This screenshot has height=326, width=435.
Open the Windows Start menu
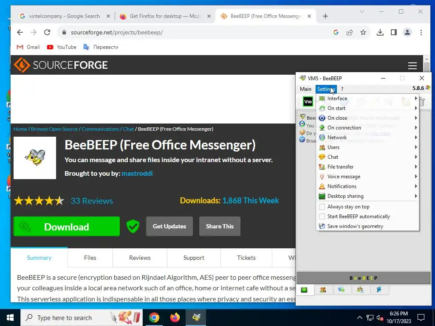pyautogui.click(x=10, y=318)
